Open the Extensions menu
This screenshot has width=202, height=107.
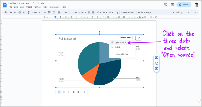pyautogui.click(x=54, y=7)
